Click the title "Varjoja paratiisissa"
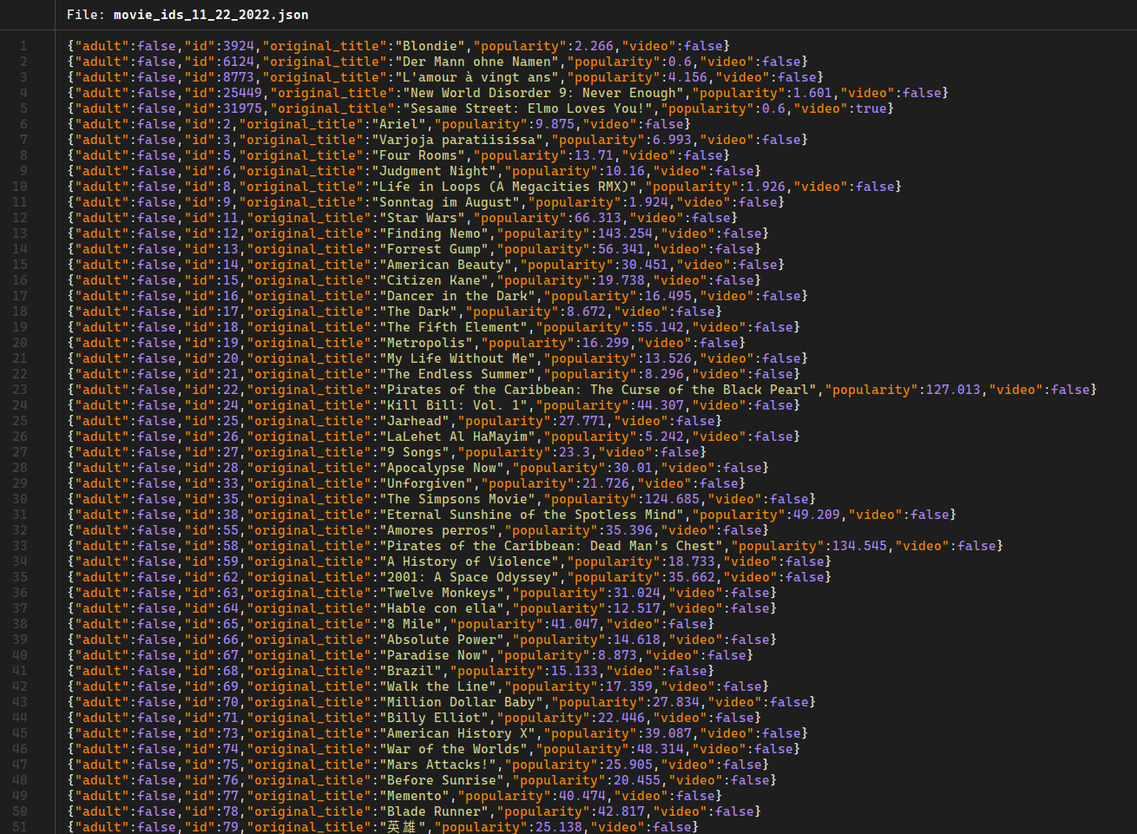This screenshot has width=1137, height=834. (x=457, y=140)
